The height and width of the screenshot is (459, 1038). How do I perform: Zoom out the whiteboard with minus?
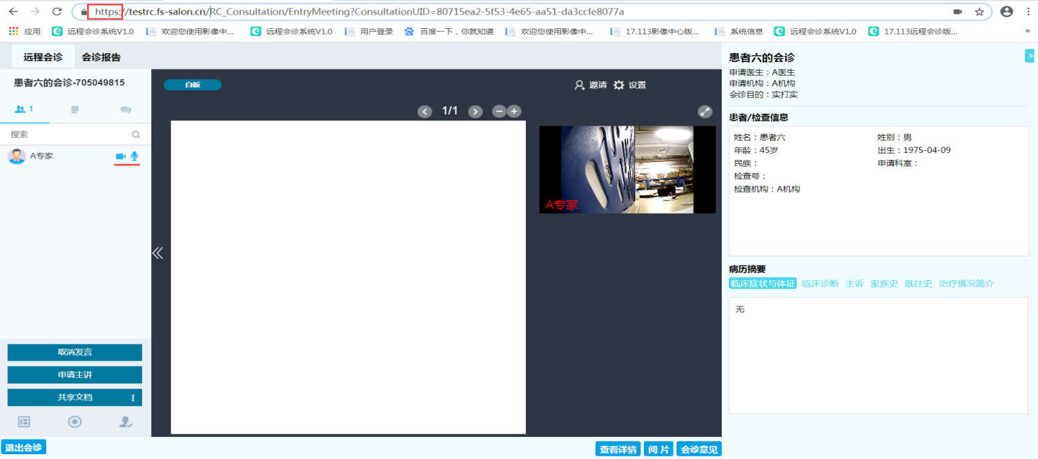pos(499,111)
